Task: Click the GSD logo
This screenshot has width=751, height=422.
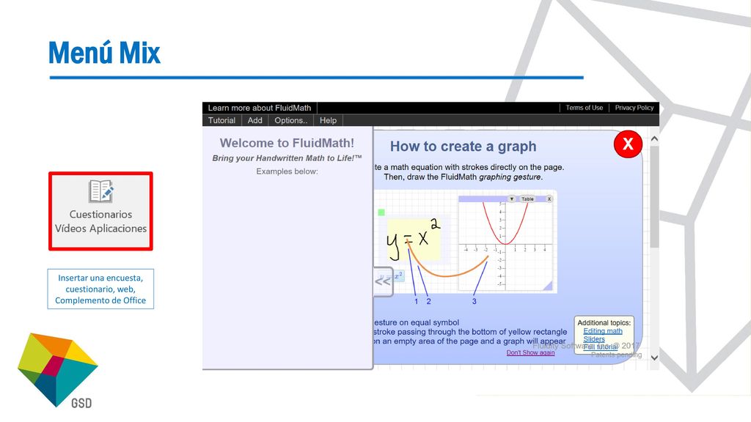Action: pyautogui.click(x=57, y=371)
